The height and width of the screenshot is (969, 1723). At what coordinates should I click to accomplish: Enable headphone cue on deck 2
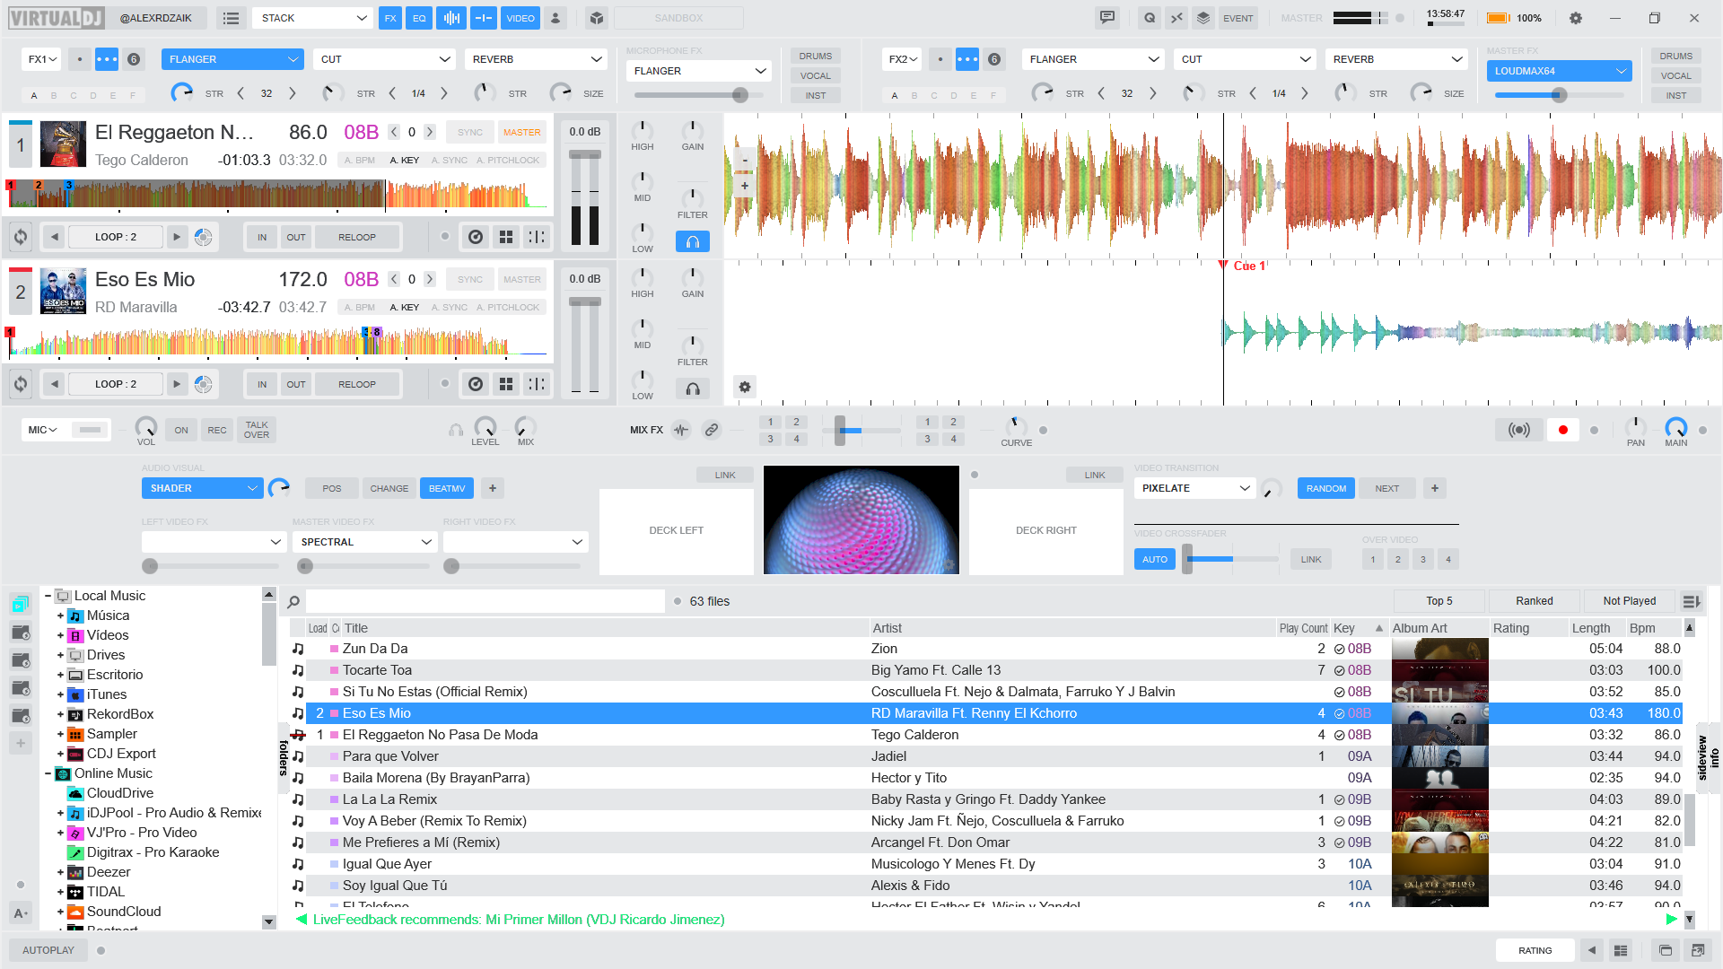click(x=693, y=388)
